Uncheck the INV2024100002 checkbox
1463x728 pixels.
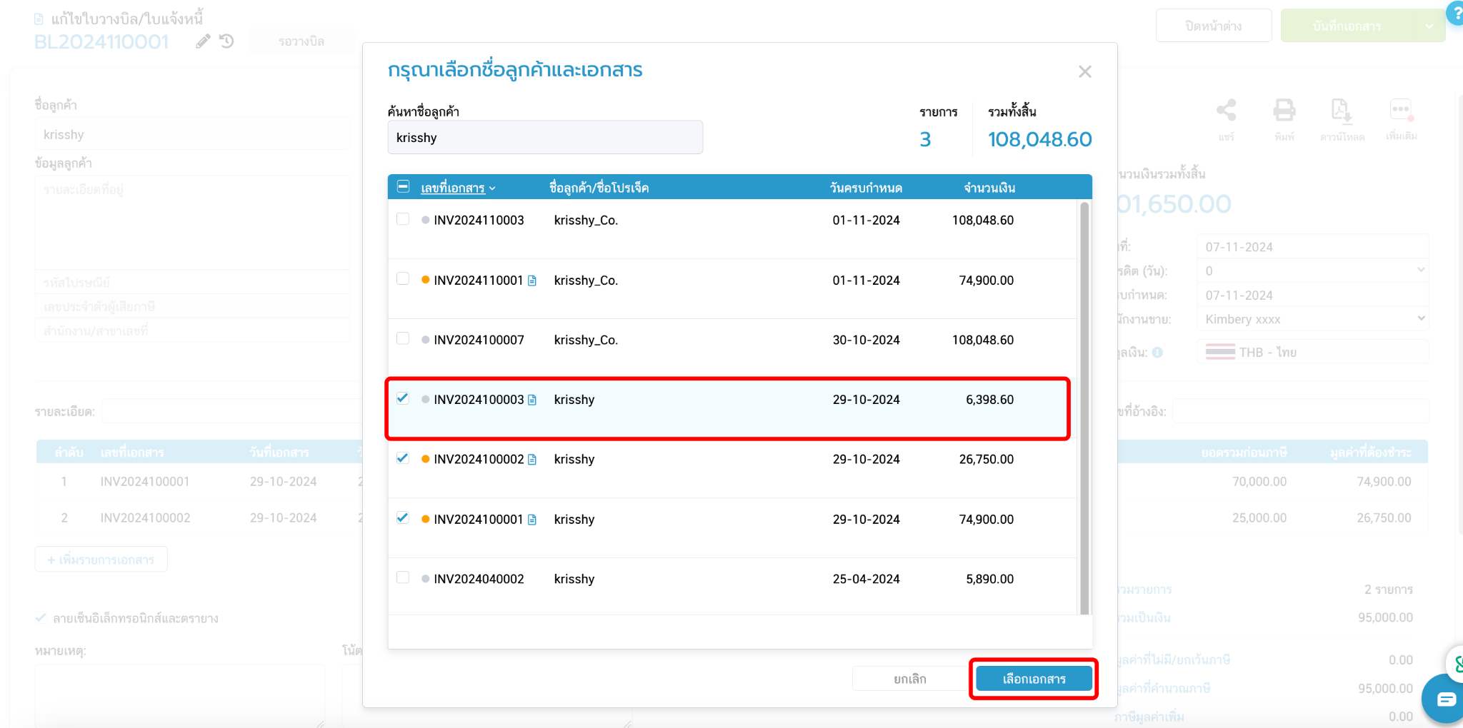pyautogui.click(x=403, y=458)
